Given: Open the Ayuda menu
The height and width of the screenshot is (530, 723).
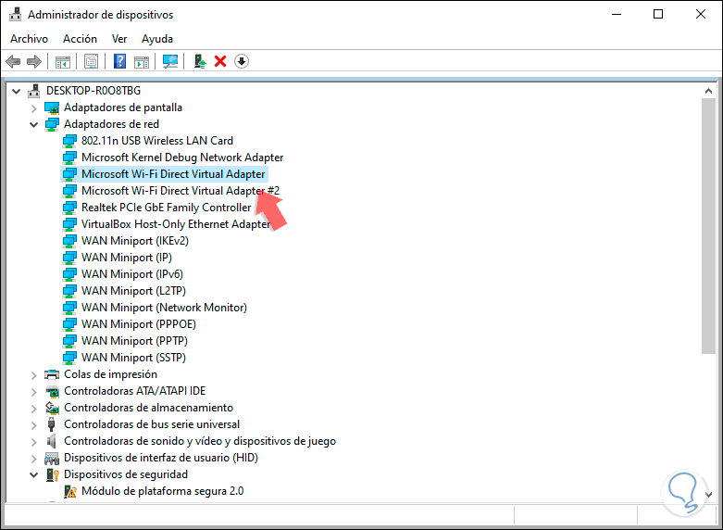Looking at the screenshot, I should point(157,39).
